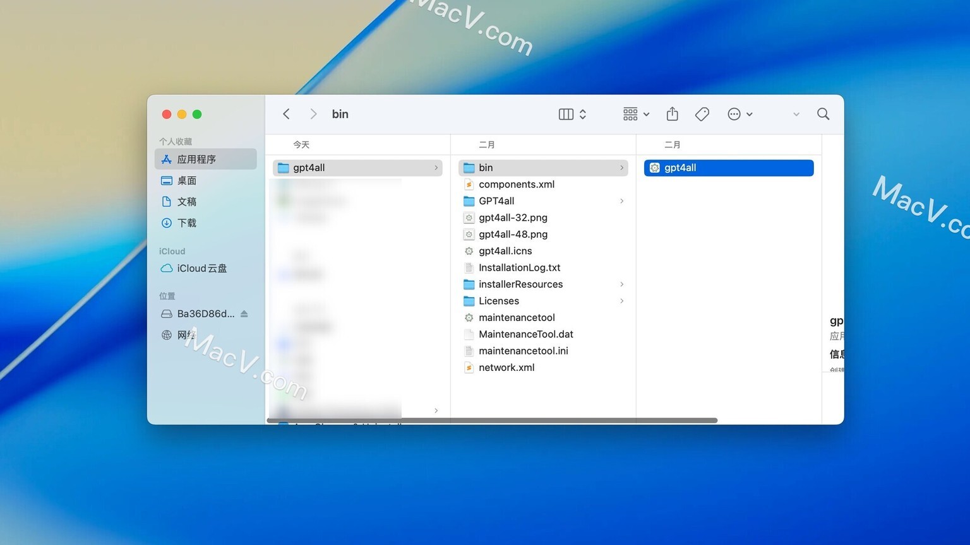Click the gpt4all app icon in third column
Image resolution: width=970 pixels, height=545 pixels.
click(x=654, y=168)
